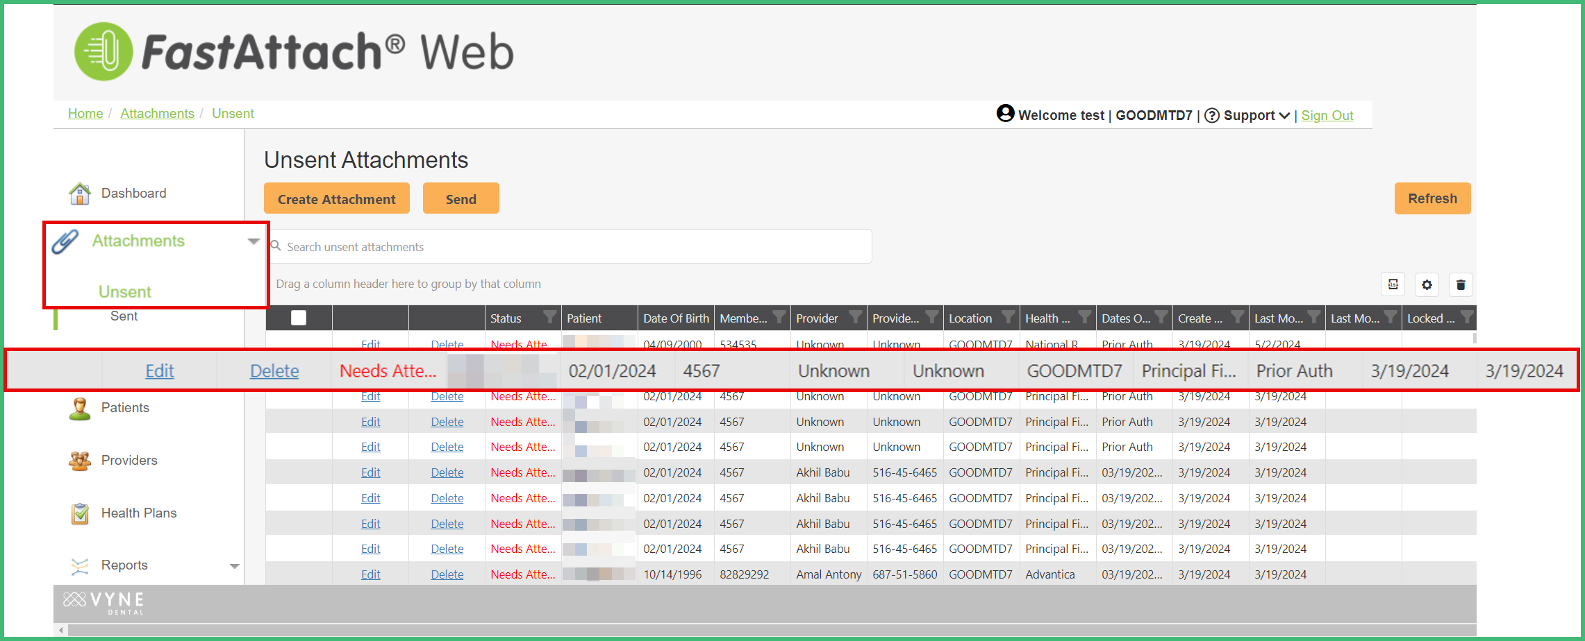Open Patients via its person icon
Image resolution: width=1585 pixels, height=641 pixels.
(79, 409)
